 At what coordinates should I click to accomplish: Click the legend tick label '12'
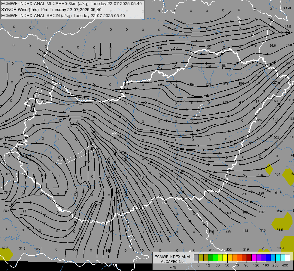pyautogui.click(x=208, y=265)
